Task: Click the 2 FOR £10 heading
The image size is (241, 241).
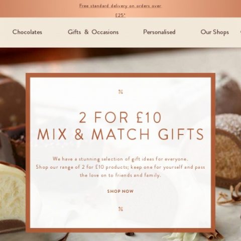Action: click(120, 117)
